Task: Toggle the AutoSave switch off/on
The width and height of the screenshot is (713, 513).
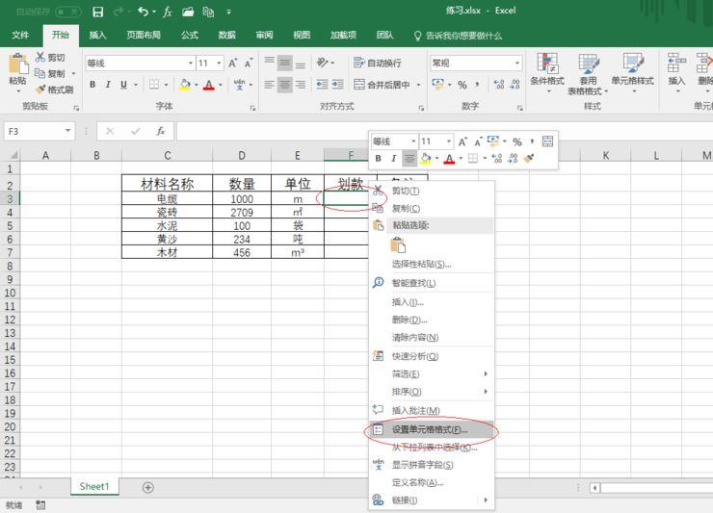Action: (x=68, y=12)
